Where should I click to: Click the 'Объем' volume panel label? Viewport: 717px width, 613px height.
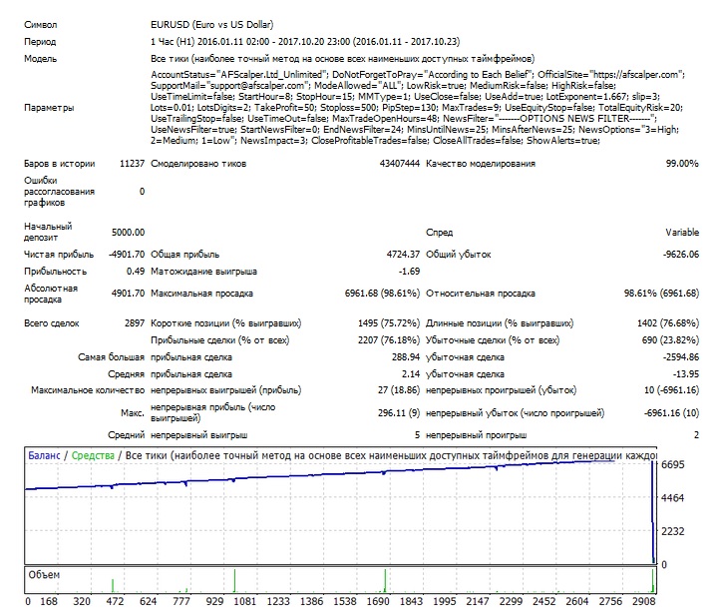pos(44,575)
